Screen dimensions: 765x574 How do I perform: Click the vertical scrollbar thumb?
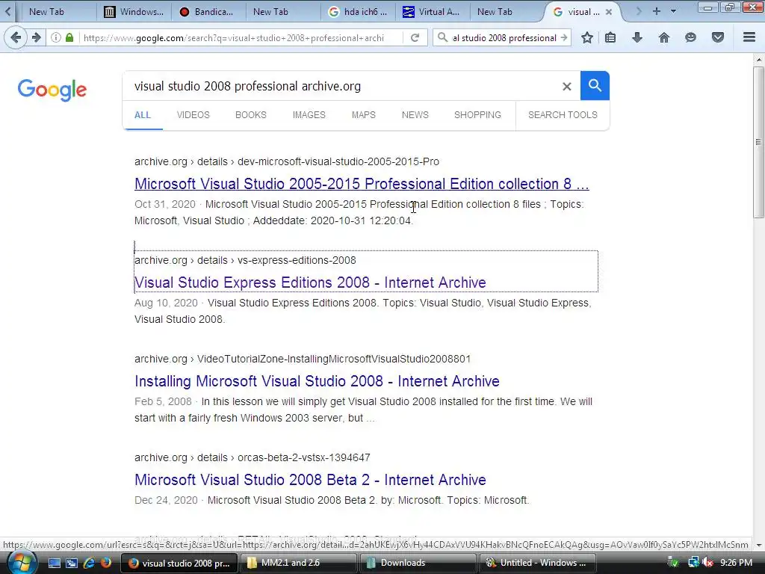pyautogui.click(x=758, y=143)
